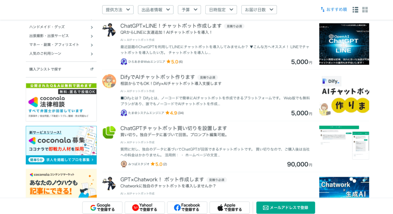This screenshot has width=393, height=214.
Task: Register with Yahoo! button
Action: pyautogui.click(x=145, y=207)
